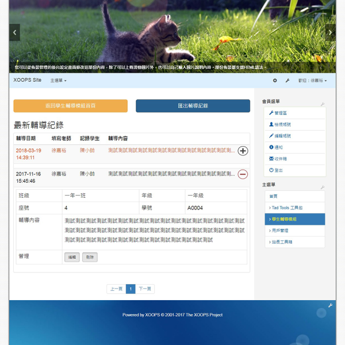The image size is (345, 345).
Task: Open the 歡迎：徐嘉裕 user dropdown
Action: point(312,80)
